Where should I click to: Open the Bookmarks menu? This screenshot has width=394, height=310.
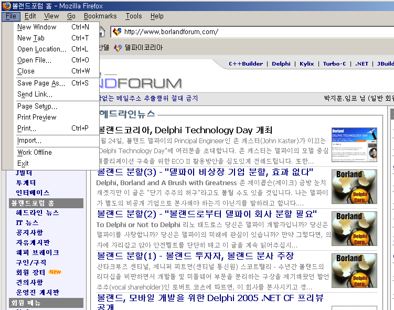pyautogui.click(x=100, y=16)
